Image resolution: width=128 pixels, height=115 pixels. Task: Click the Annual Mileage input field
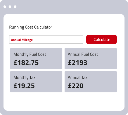click(x=46, y=39)
